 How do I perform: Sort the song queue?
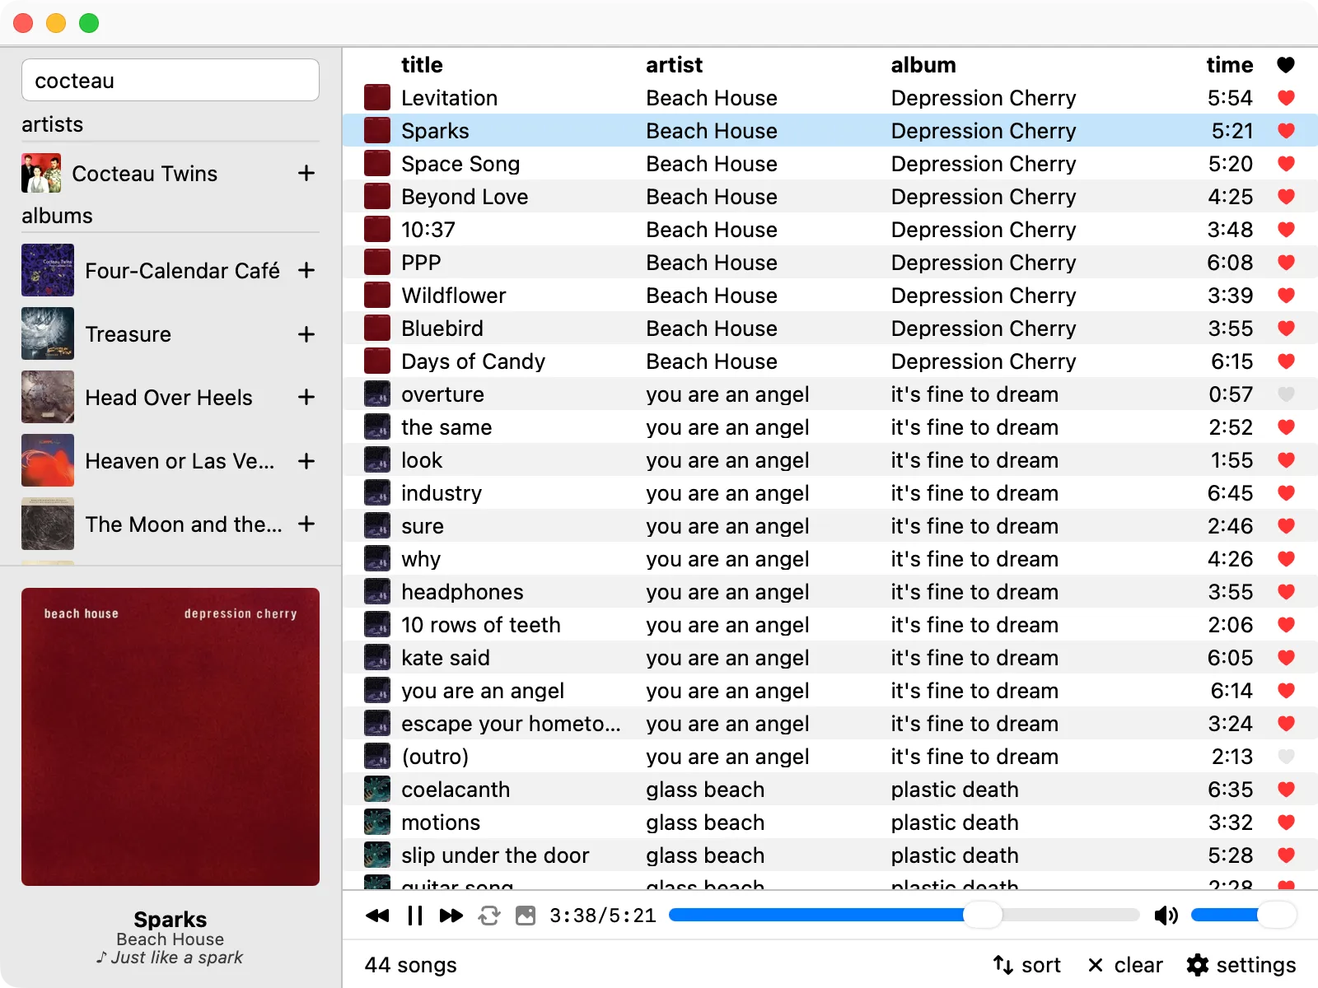[x=1026, y=965]
